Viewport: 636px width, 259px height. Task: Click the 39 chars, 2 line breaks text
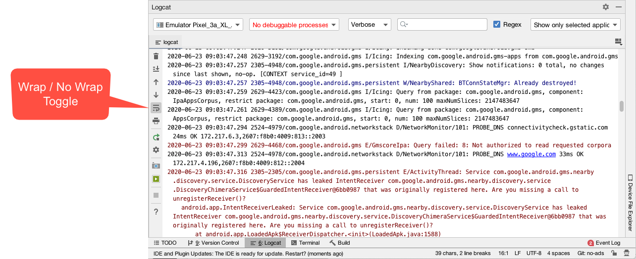pyautogui.click(x=463, y=253)
